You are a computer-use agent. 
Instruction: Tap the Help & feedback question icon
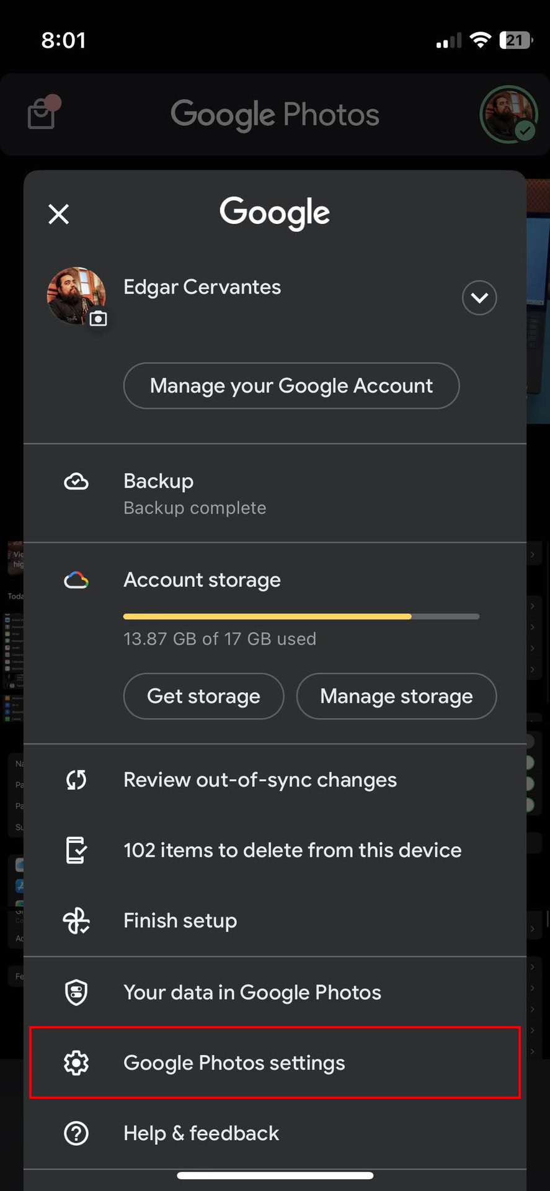click(x=76, y=1133)
